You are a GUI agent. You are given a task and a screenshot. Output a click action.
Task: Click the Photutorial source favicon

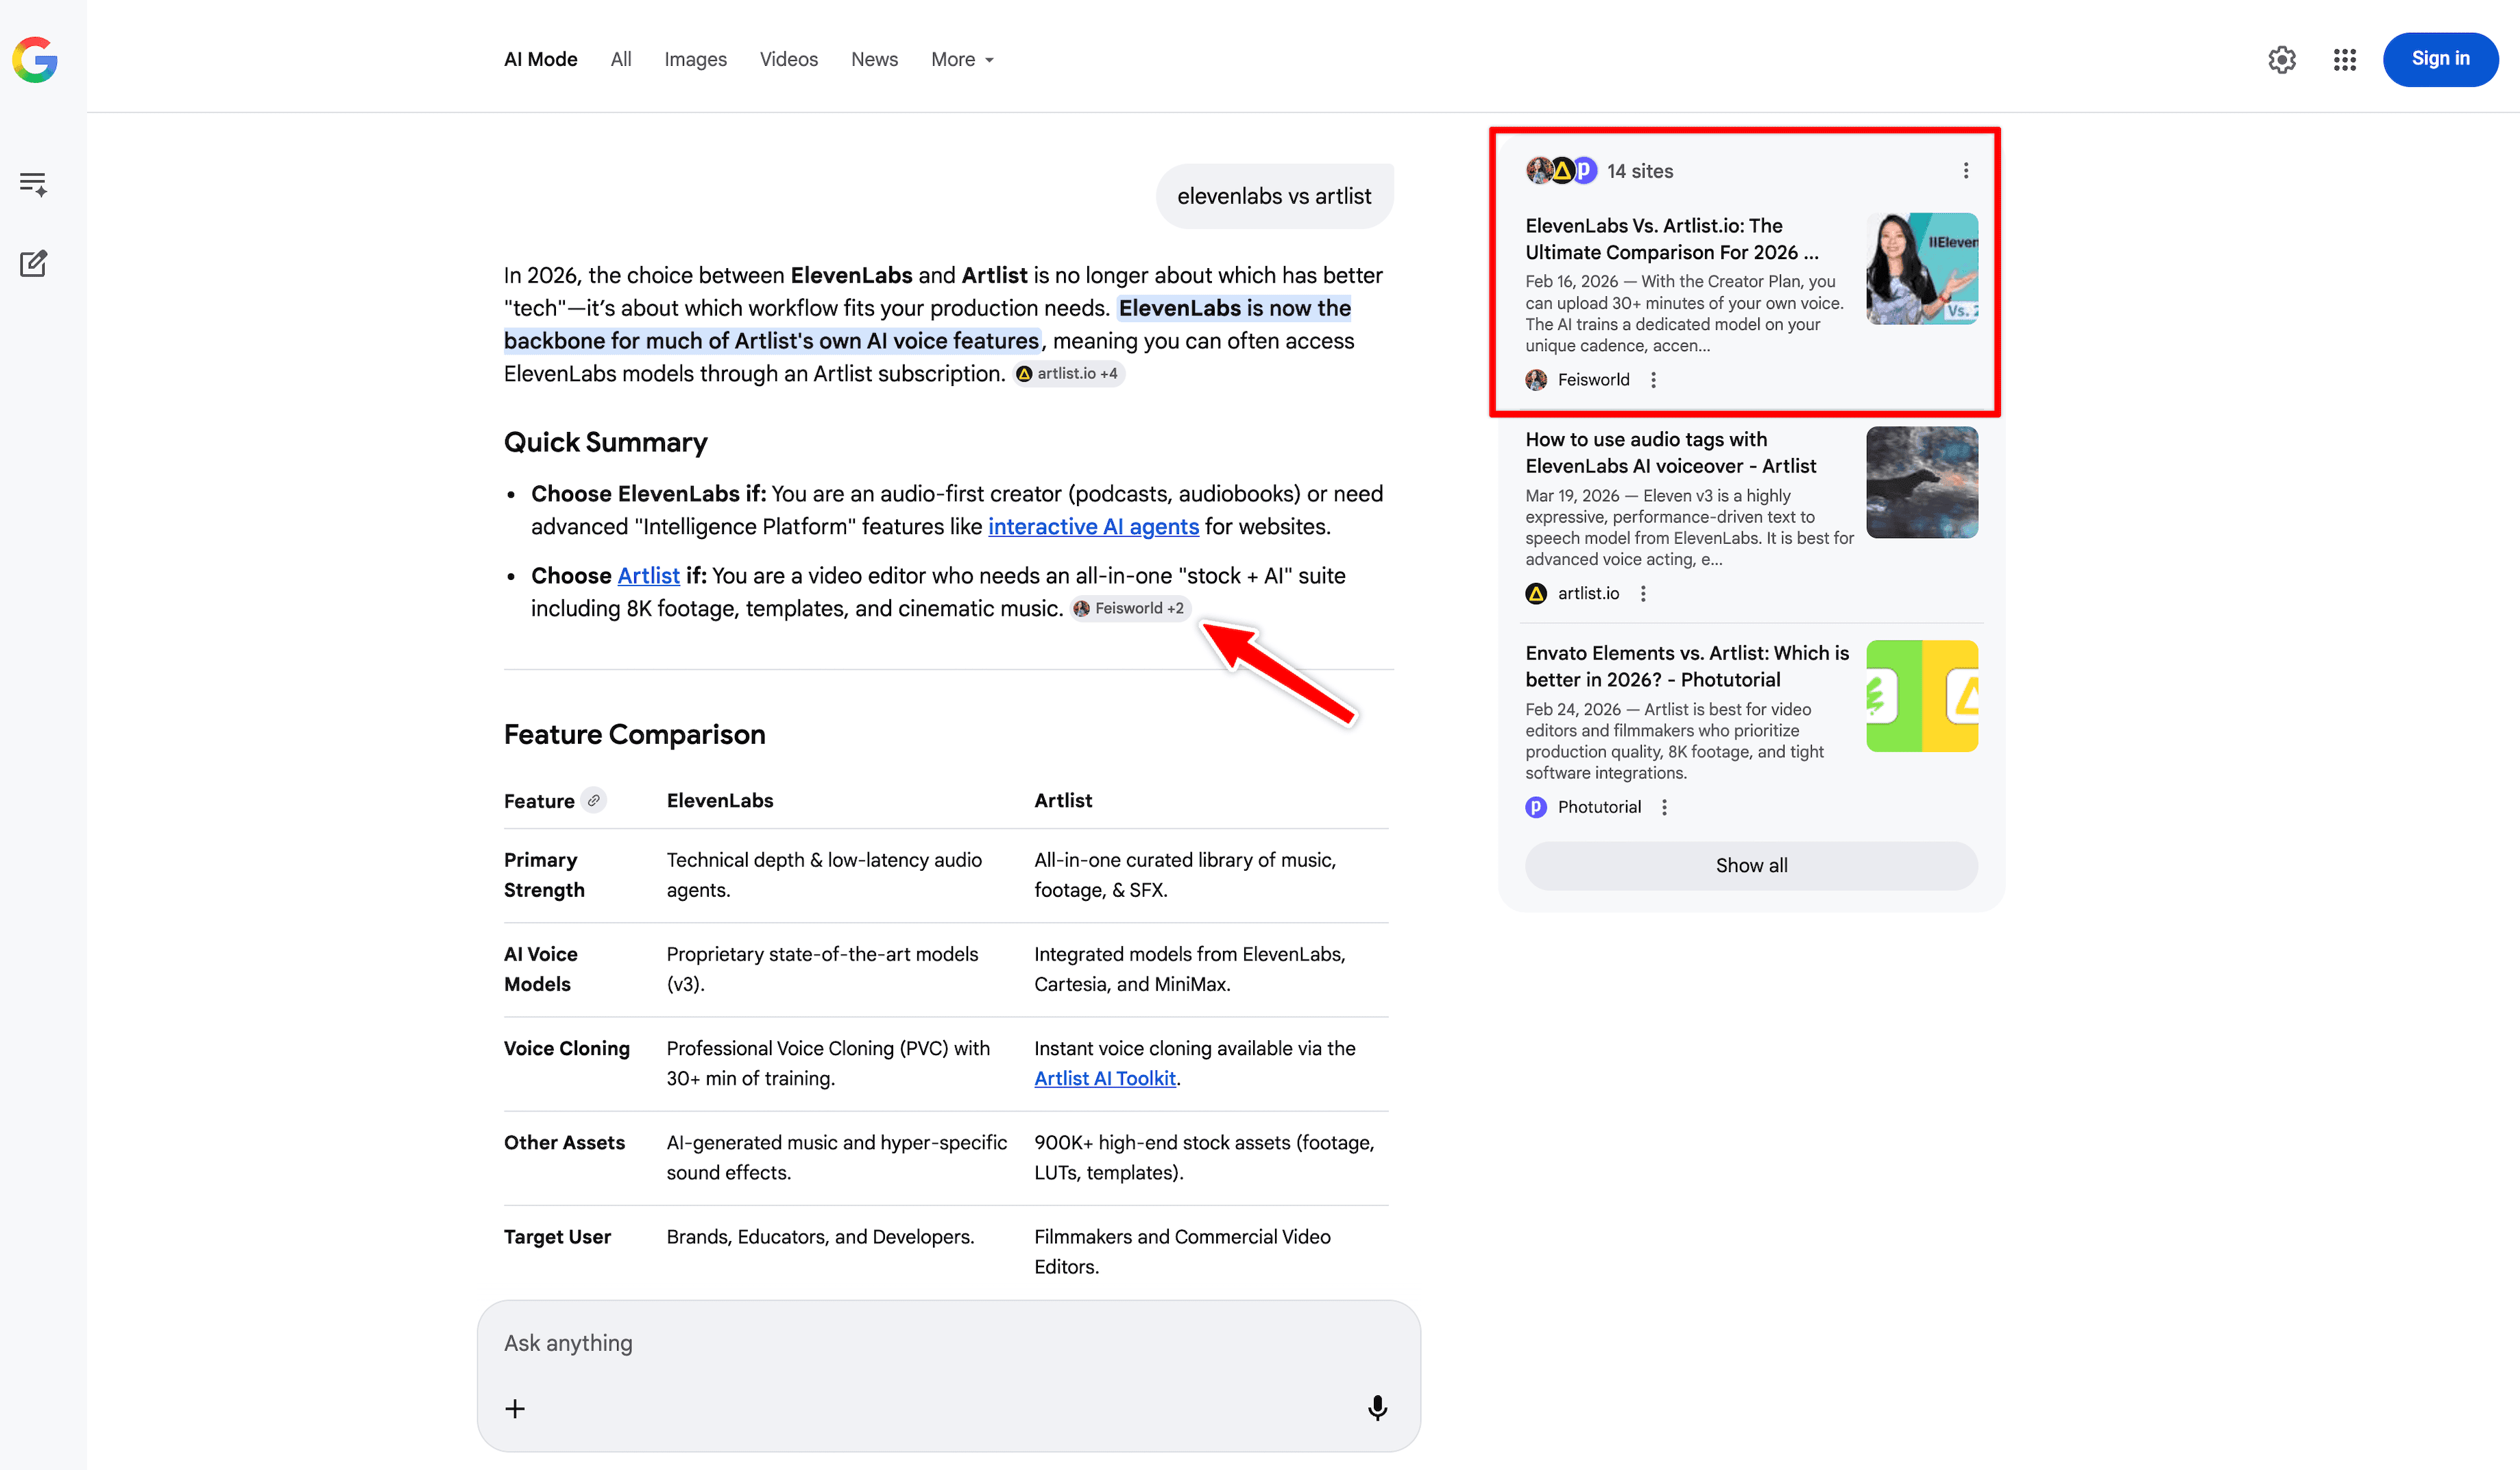(x=1536, y=807)
